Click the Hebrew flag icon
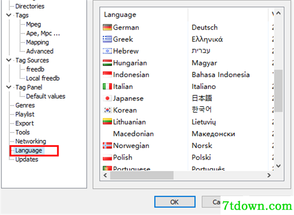The height and width of the screenshot is (215, 294). (x=107, y=51)
